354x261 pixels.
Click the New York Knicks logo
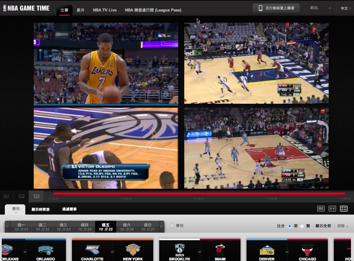tap(133, 250)
